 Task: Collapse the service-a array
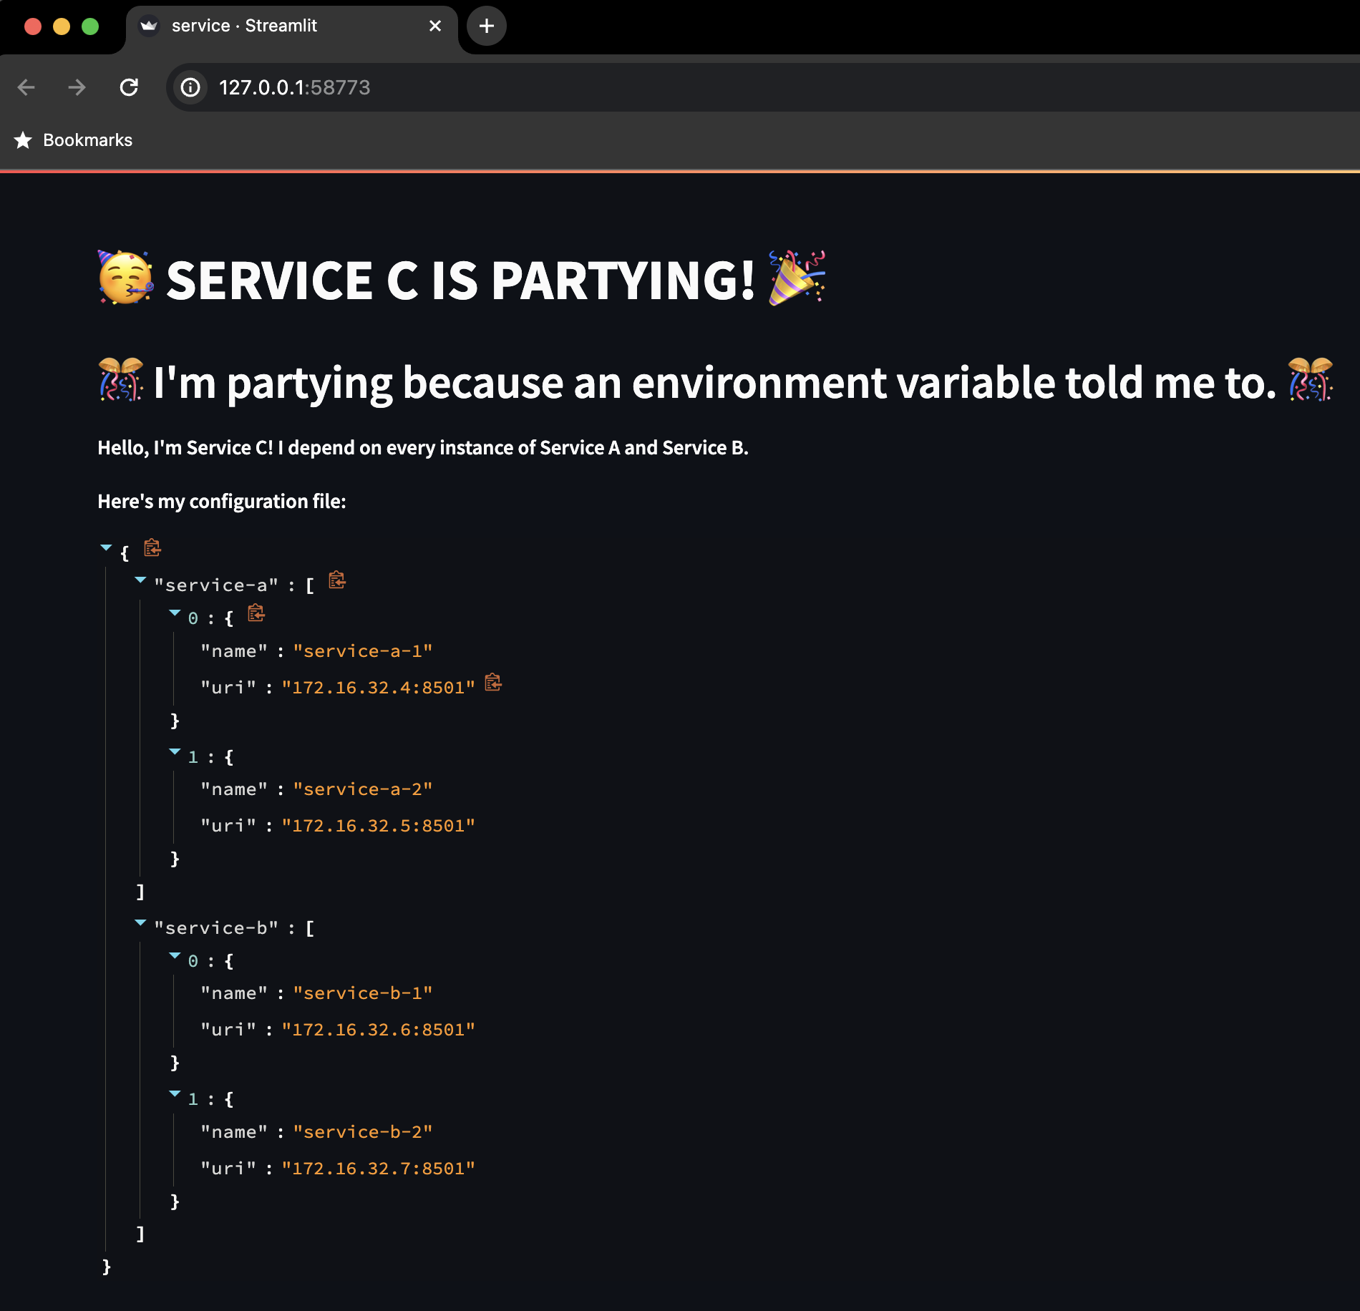coord(140,580)
